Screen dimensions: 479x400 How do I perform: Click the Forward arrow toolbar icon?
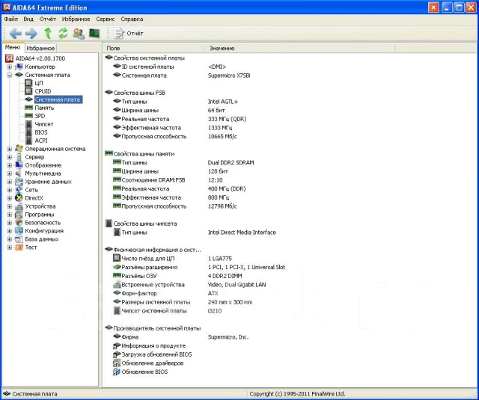(x=31, y=33)
